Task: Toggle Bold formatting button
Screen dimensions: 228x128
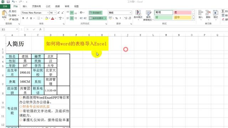Action: coord(23,18)
